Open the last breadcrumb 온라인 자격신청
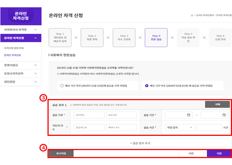The width and height of the screenshot is (232, 165). pos(224,15)
